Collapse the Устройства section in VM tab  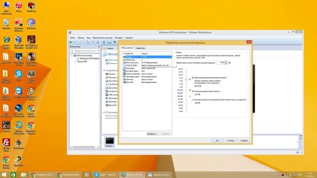tap(104, 70)
